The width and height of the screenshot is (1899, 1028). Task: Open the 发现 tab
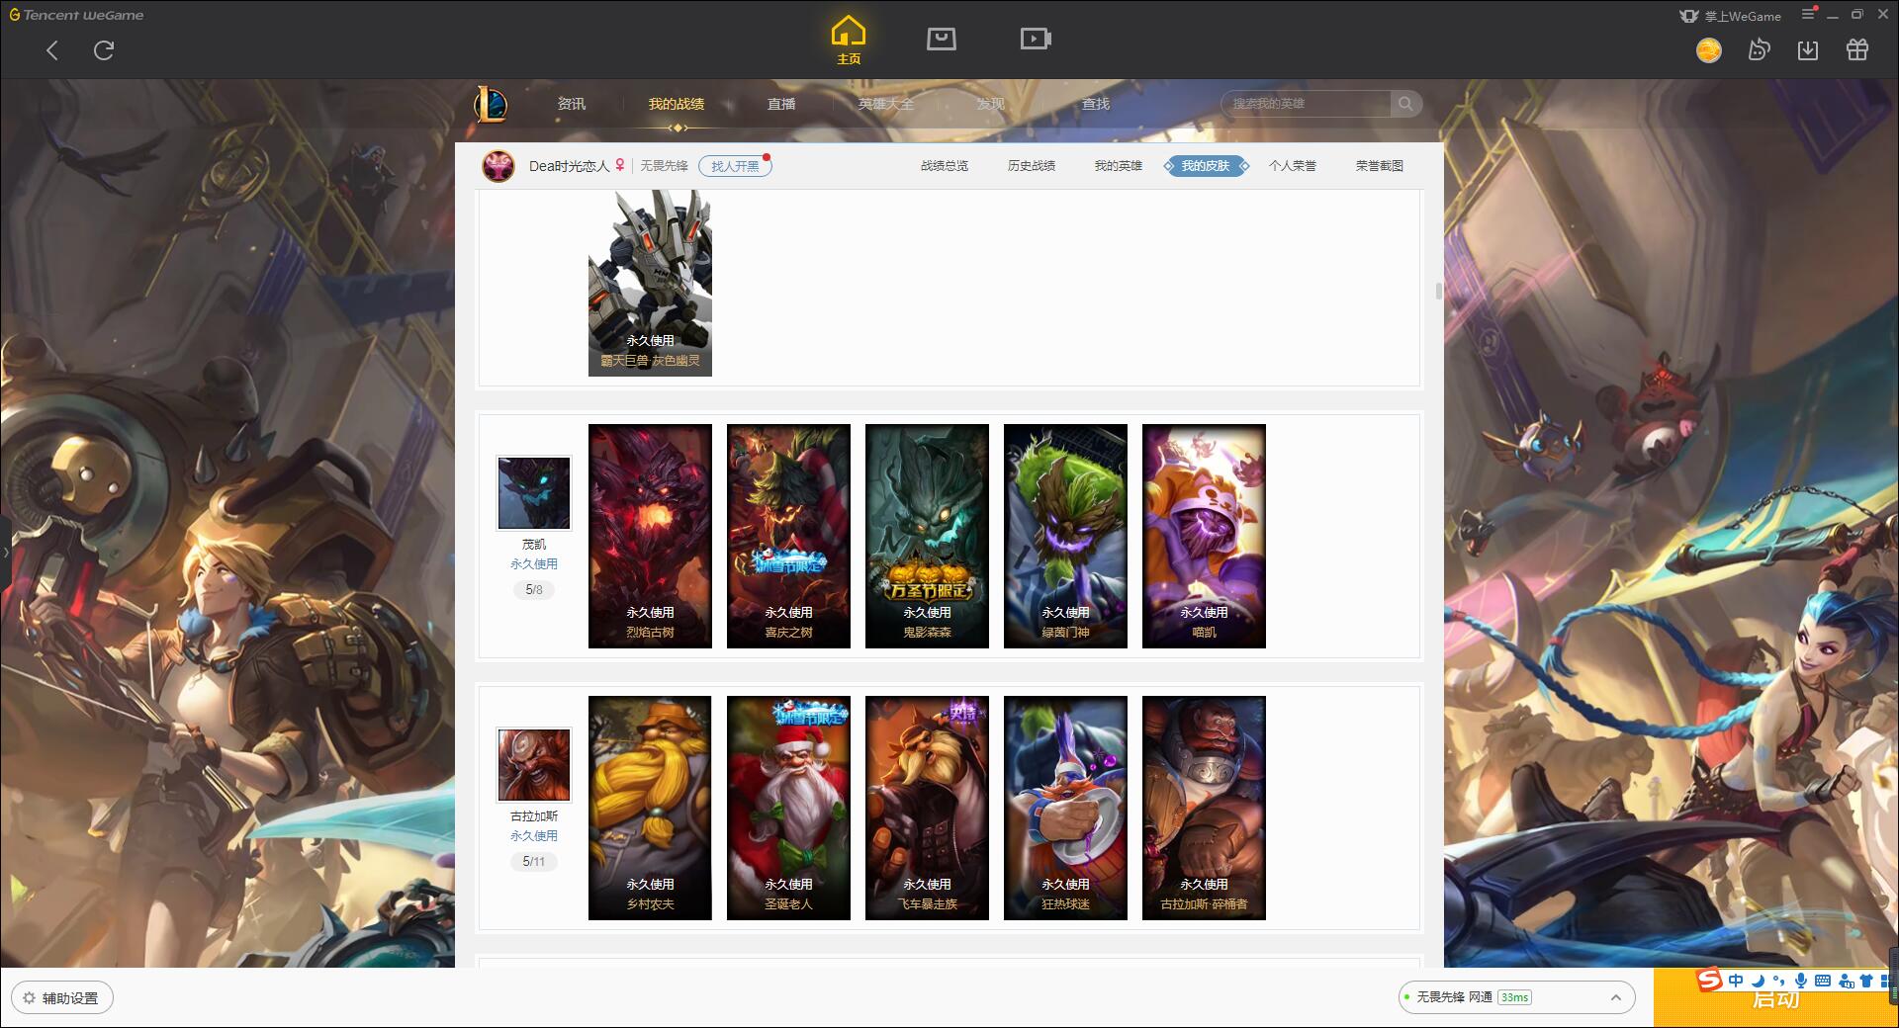(x=991, y=104)
